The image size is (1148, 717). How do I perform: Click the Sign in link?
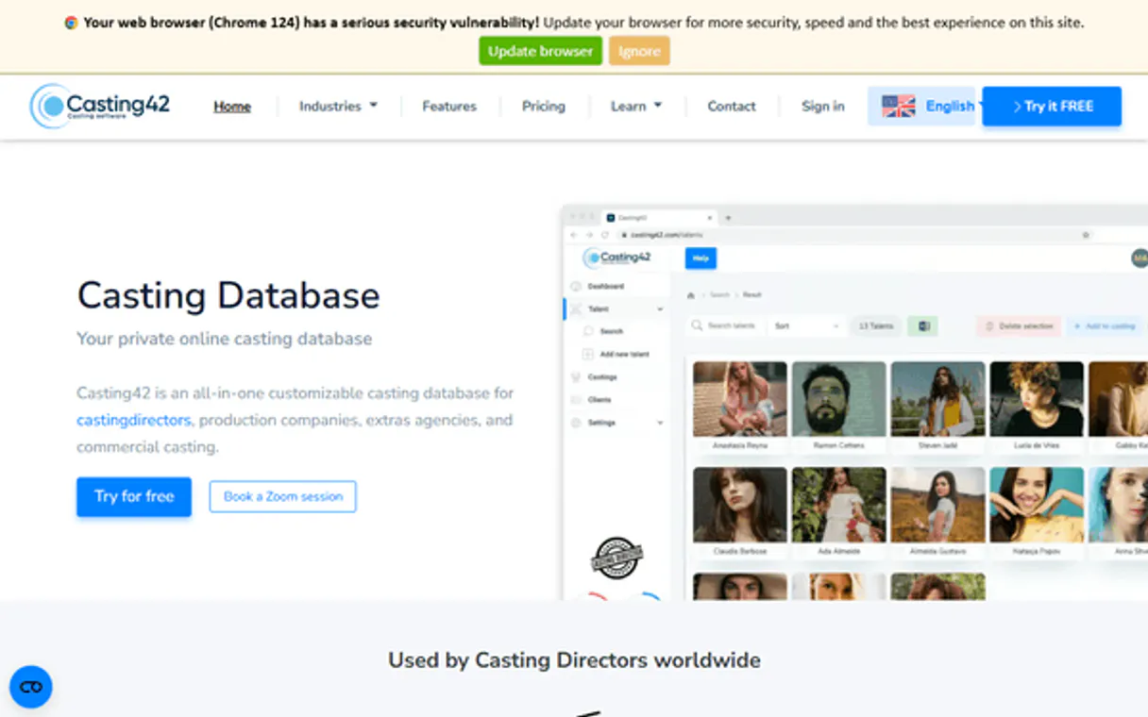coord(822,106)
